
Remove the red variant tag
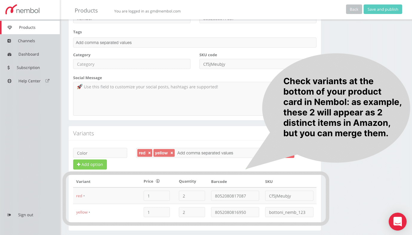[149, 153]
